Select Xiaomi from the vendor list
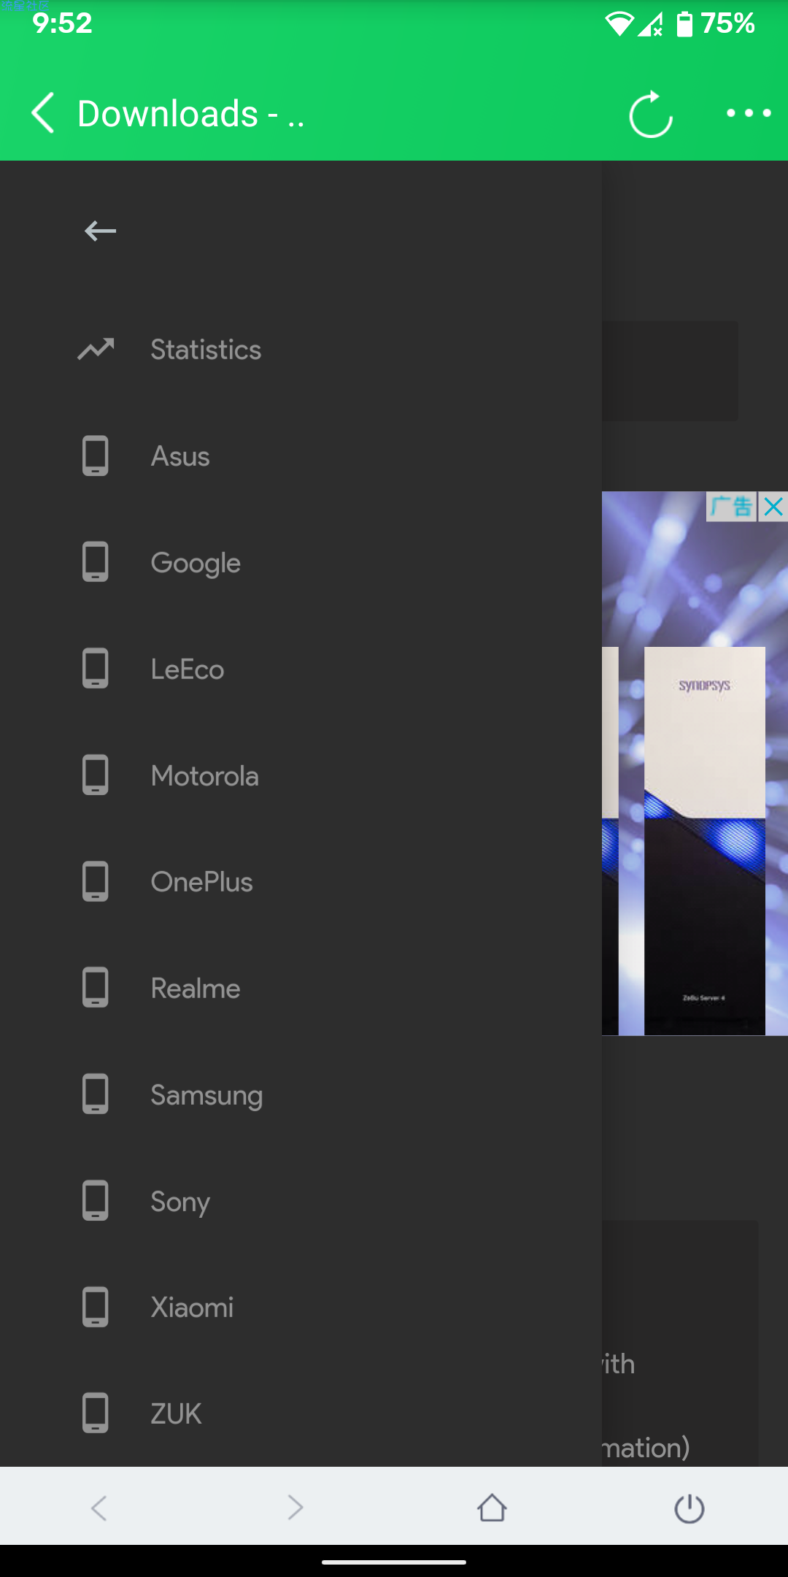Image resolution: width=788 pixels, height=1577 pixels. click(x=301, y=1308)
